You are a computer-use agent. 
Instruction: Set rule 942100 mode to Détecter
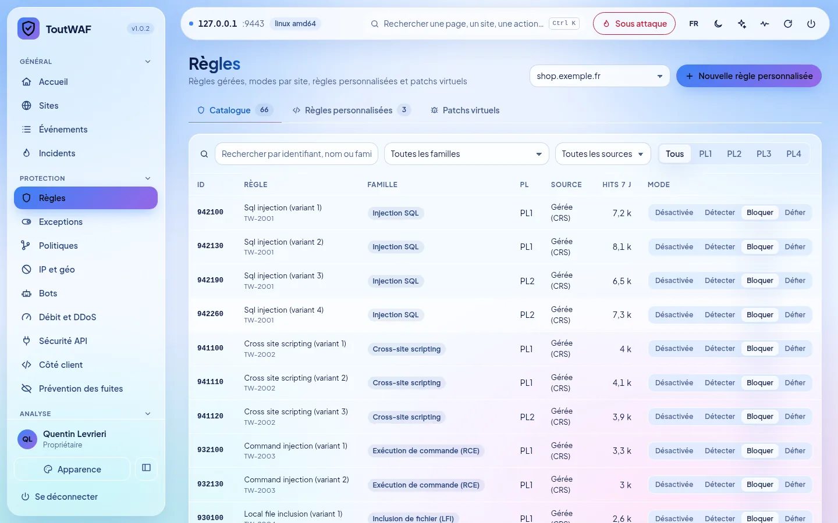click(x=720, y=213)
